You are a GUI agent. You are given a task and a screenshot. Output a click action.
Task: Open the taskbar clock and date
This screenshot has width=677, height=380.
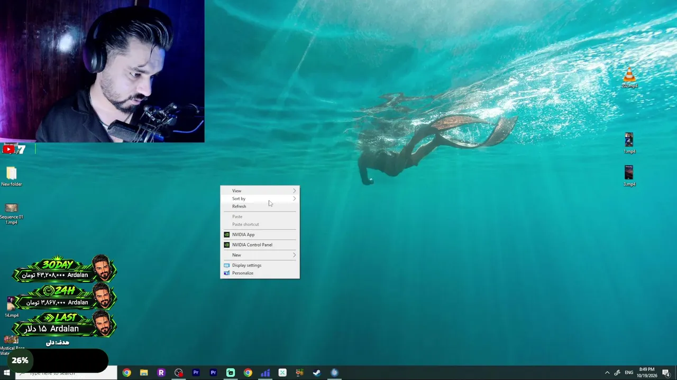point(647,373)
